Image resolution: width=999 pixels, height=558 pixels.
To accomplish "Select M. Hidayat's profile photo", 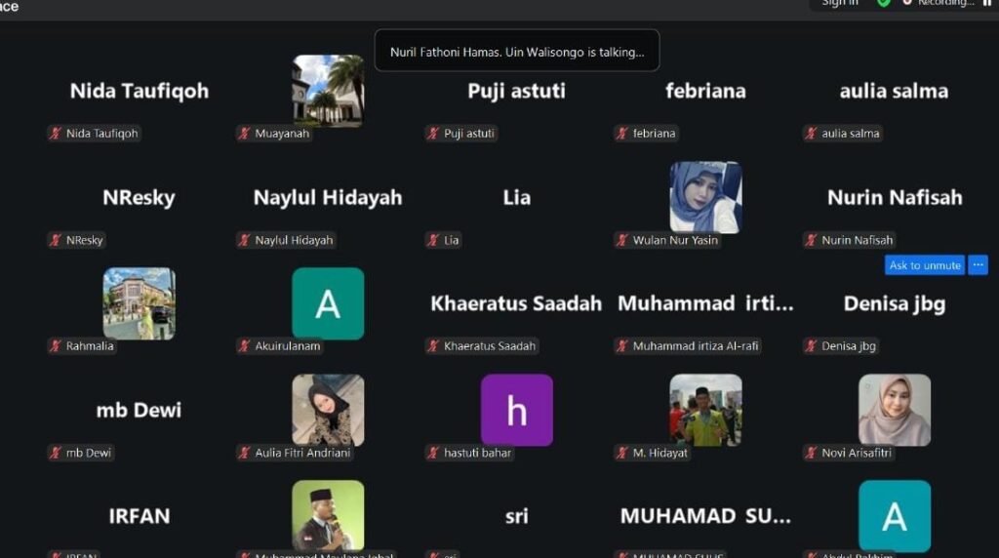I will pyautogui.click(x=705, y=410).
